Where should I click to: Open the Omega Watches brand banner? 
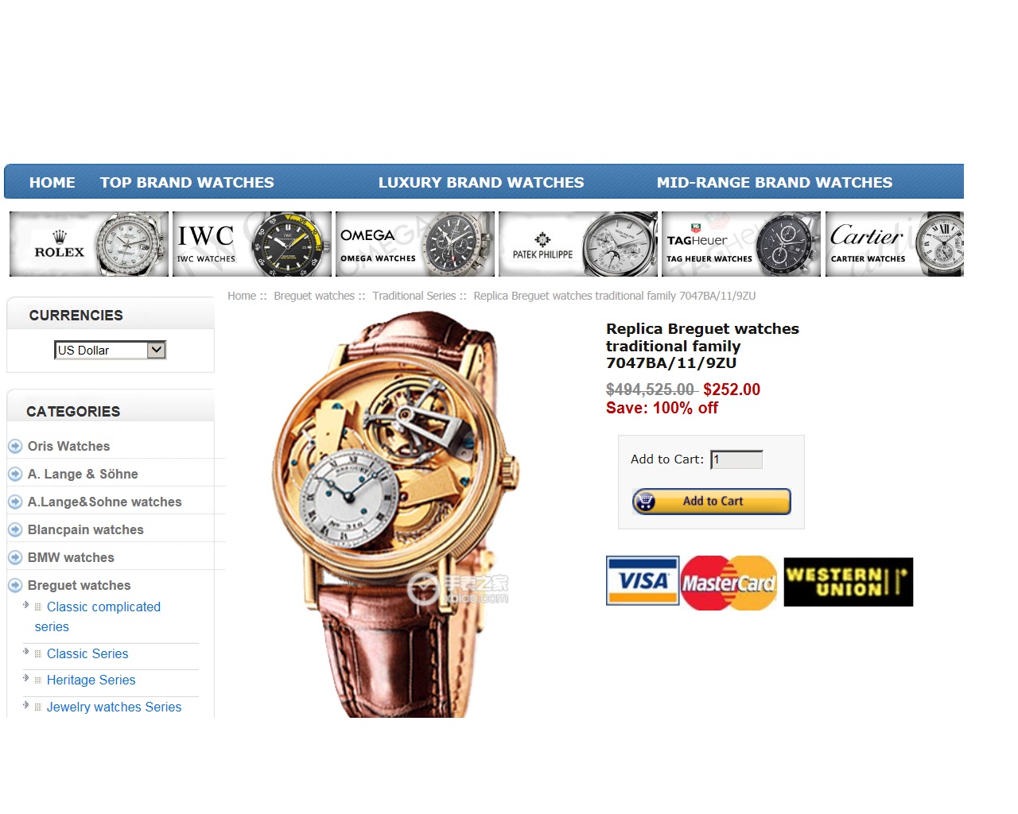(x=415, y=244)
